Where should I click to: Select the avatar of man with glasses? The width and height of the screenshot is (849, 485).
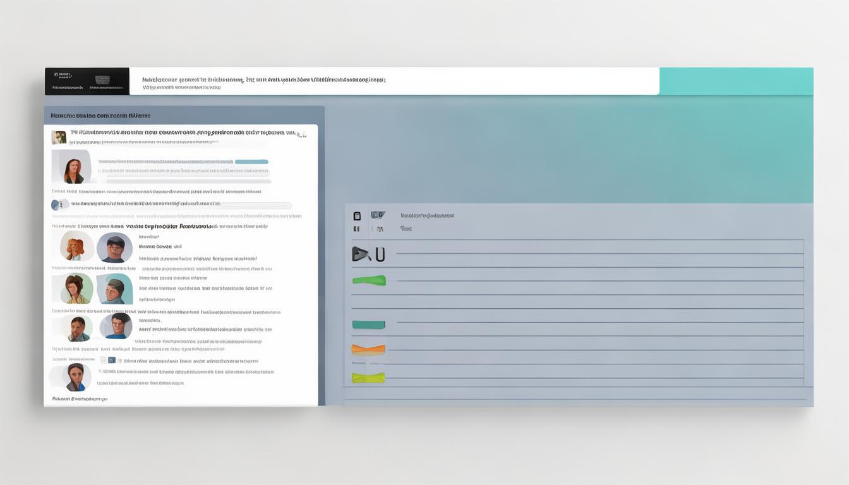pyautogui.click(x=114, y=248)
